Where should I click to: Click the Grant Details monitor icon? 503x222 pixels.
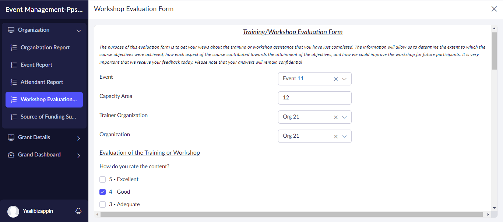pos(11,138)
